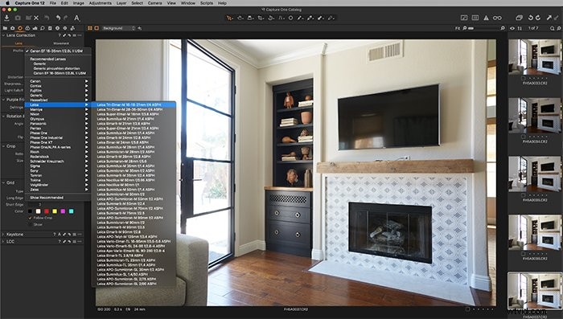This screenshot has height=319, width=563.
Task: Toggle viewer eye icon in browser toolbar
Action: coord(512,28)
